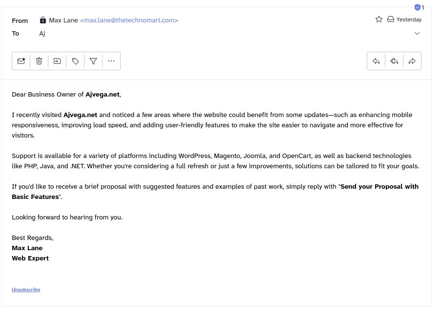Viewport: 441px width, 317px height.
Task: Expand recipient details with the chevron
Action: pyautogui.click(x=417, y=33)
